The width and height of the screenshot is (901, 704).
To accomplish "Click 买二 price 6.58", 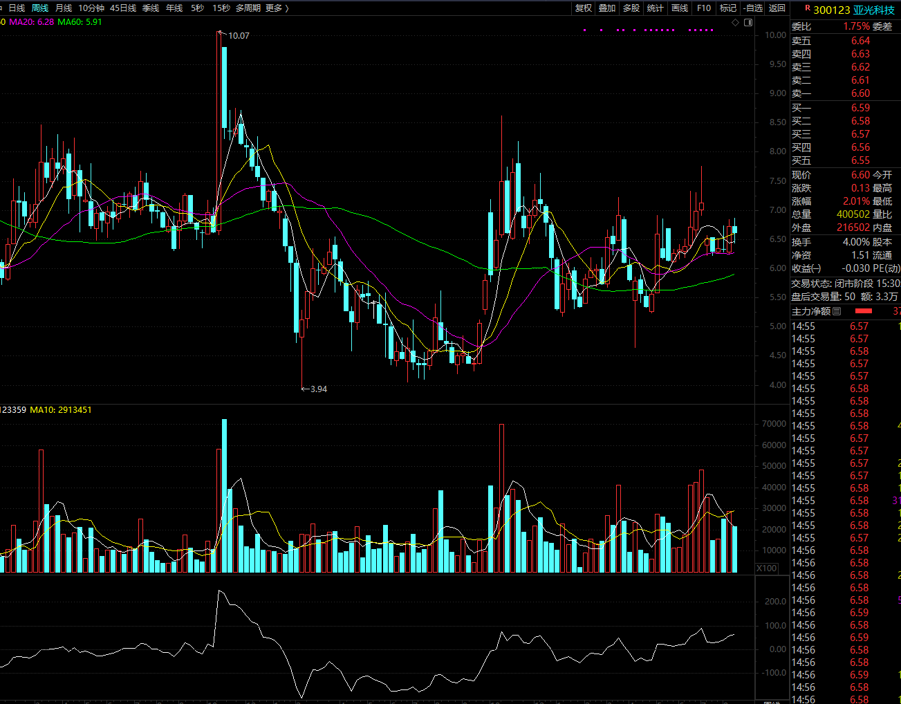I will [860, 121].
